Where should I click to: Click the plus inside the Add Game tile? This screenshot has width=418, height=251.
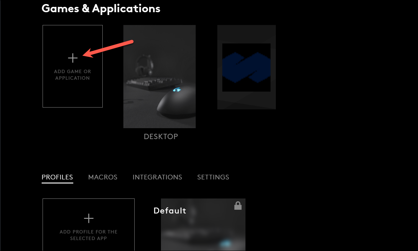(x=72, y=58)
